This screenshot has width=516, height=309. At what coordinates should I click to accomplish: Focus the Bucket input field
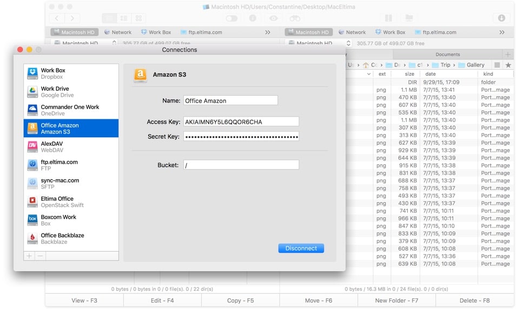click(241, 165)
